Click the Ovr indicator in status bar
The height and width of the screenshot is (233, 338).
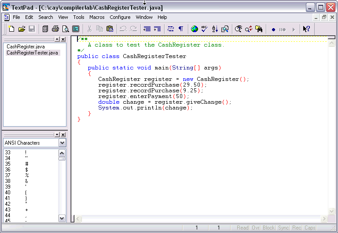[x=256, y=228]
